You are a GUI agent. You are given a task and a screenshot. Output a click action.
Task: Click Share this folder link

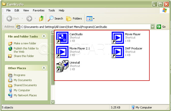(24, 56)
